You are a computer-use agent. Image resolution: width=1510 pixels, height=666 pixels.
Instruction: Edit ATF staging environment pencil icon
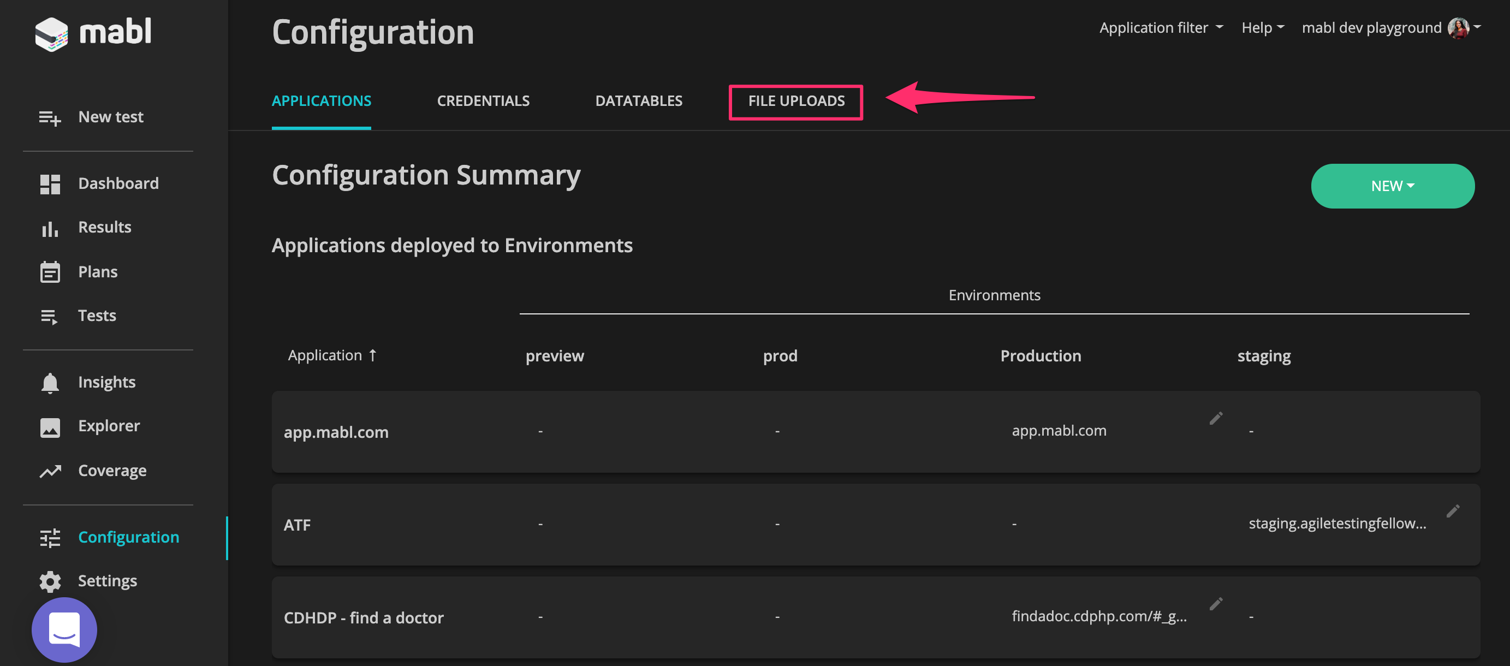pos(1453,510)
